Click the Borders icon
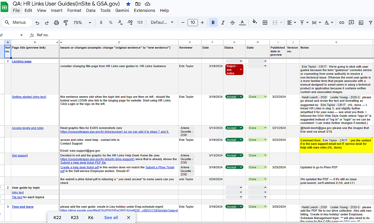Screen dimensions: 374x223 [265, 22]
